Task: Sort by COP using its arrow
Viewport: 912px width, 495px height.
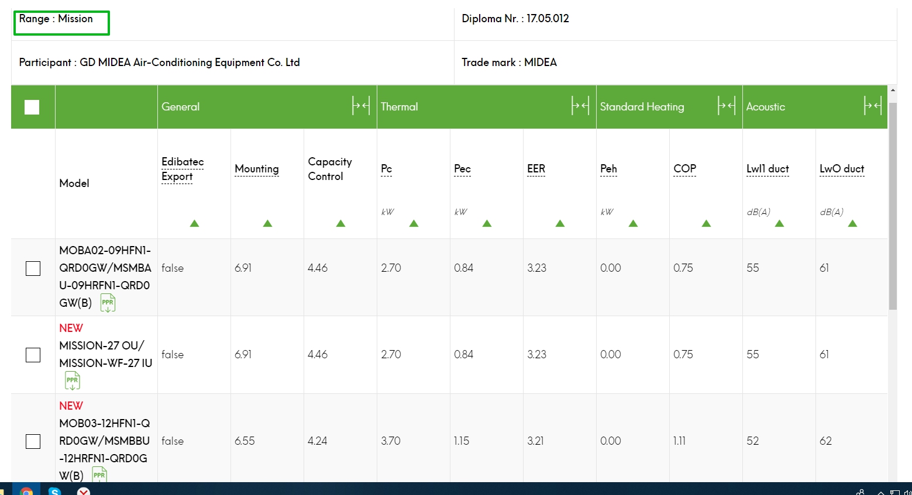Action: pyautogui.click(x=706, y=223)
